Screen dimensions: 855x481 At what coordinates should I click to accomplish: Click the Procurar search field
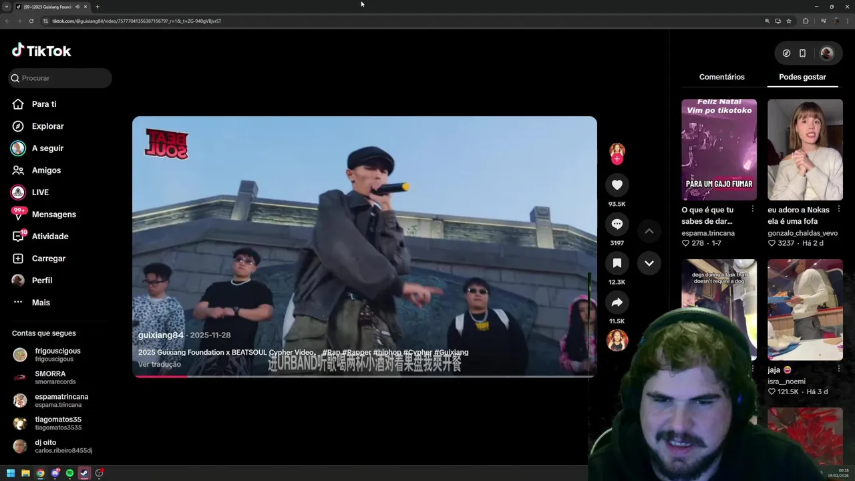[x=60, y=78]
